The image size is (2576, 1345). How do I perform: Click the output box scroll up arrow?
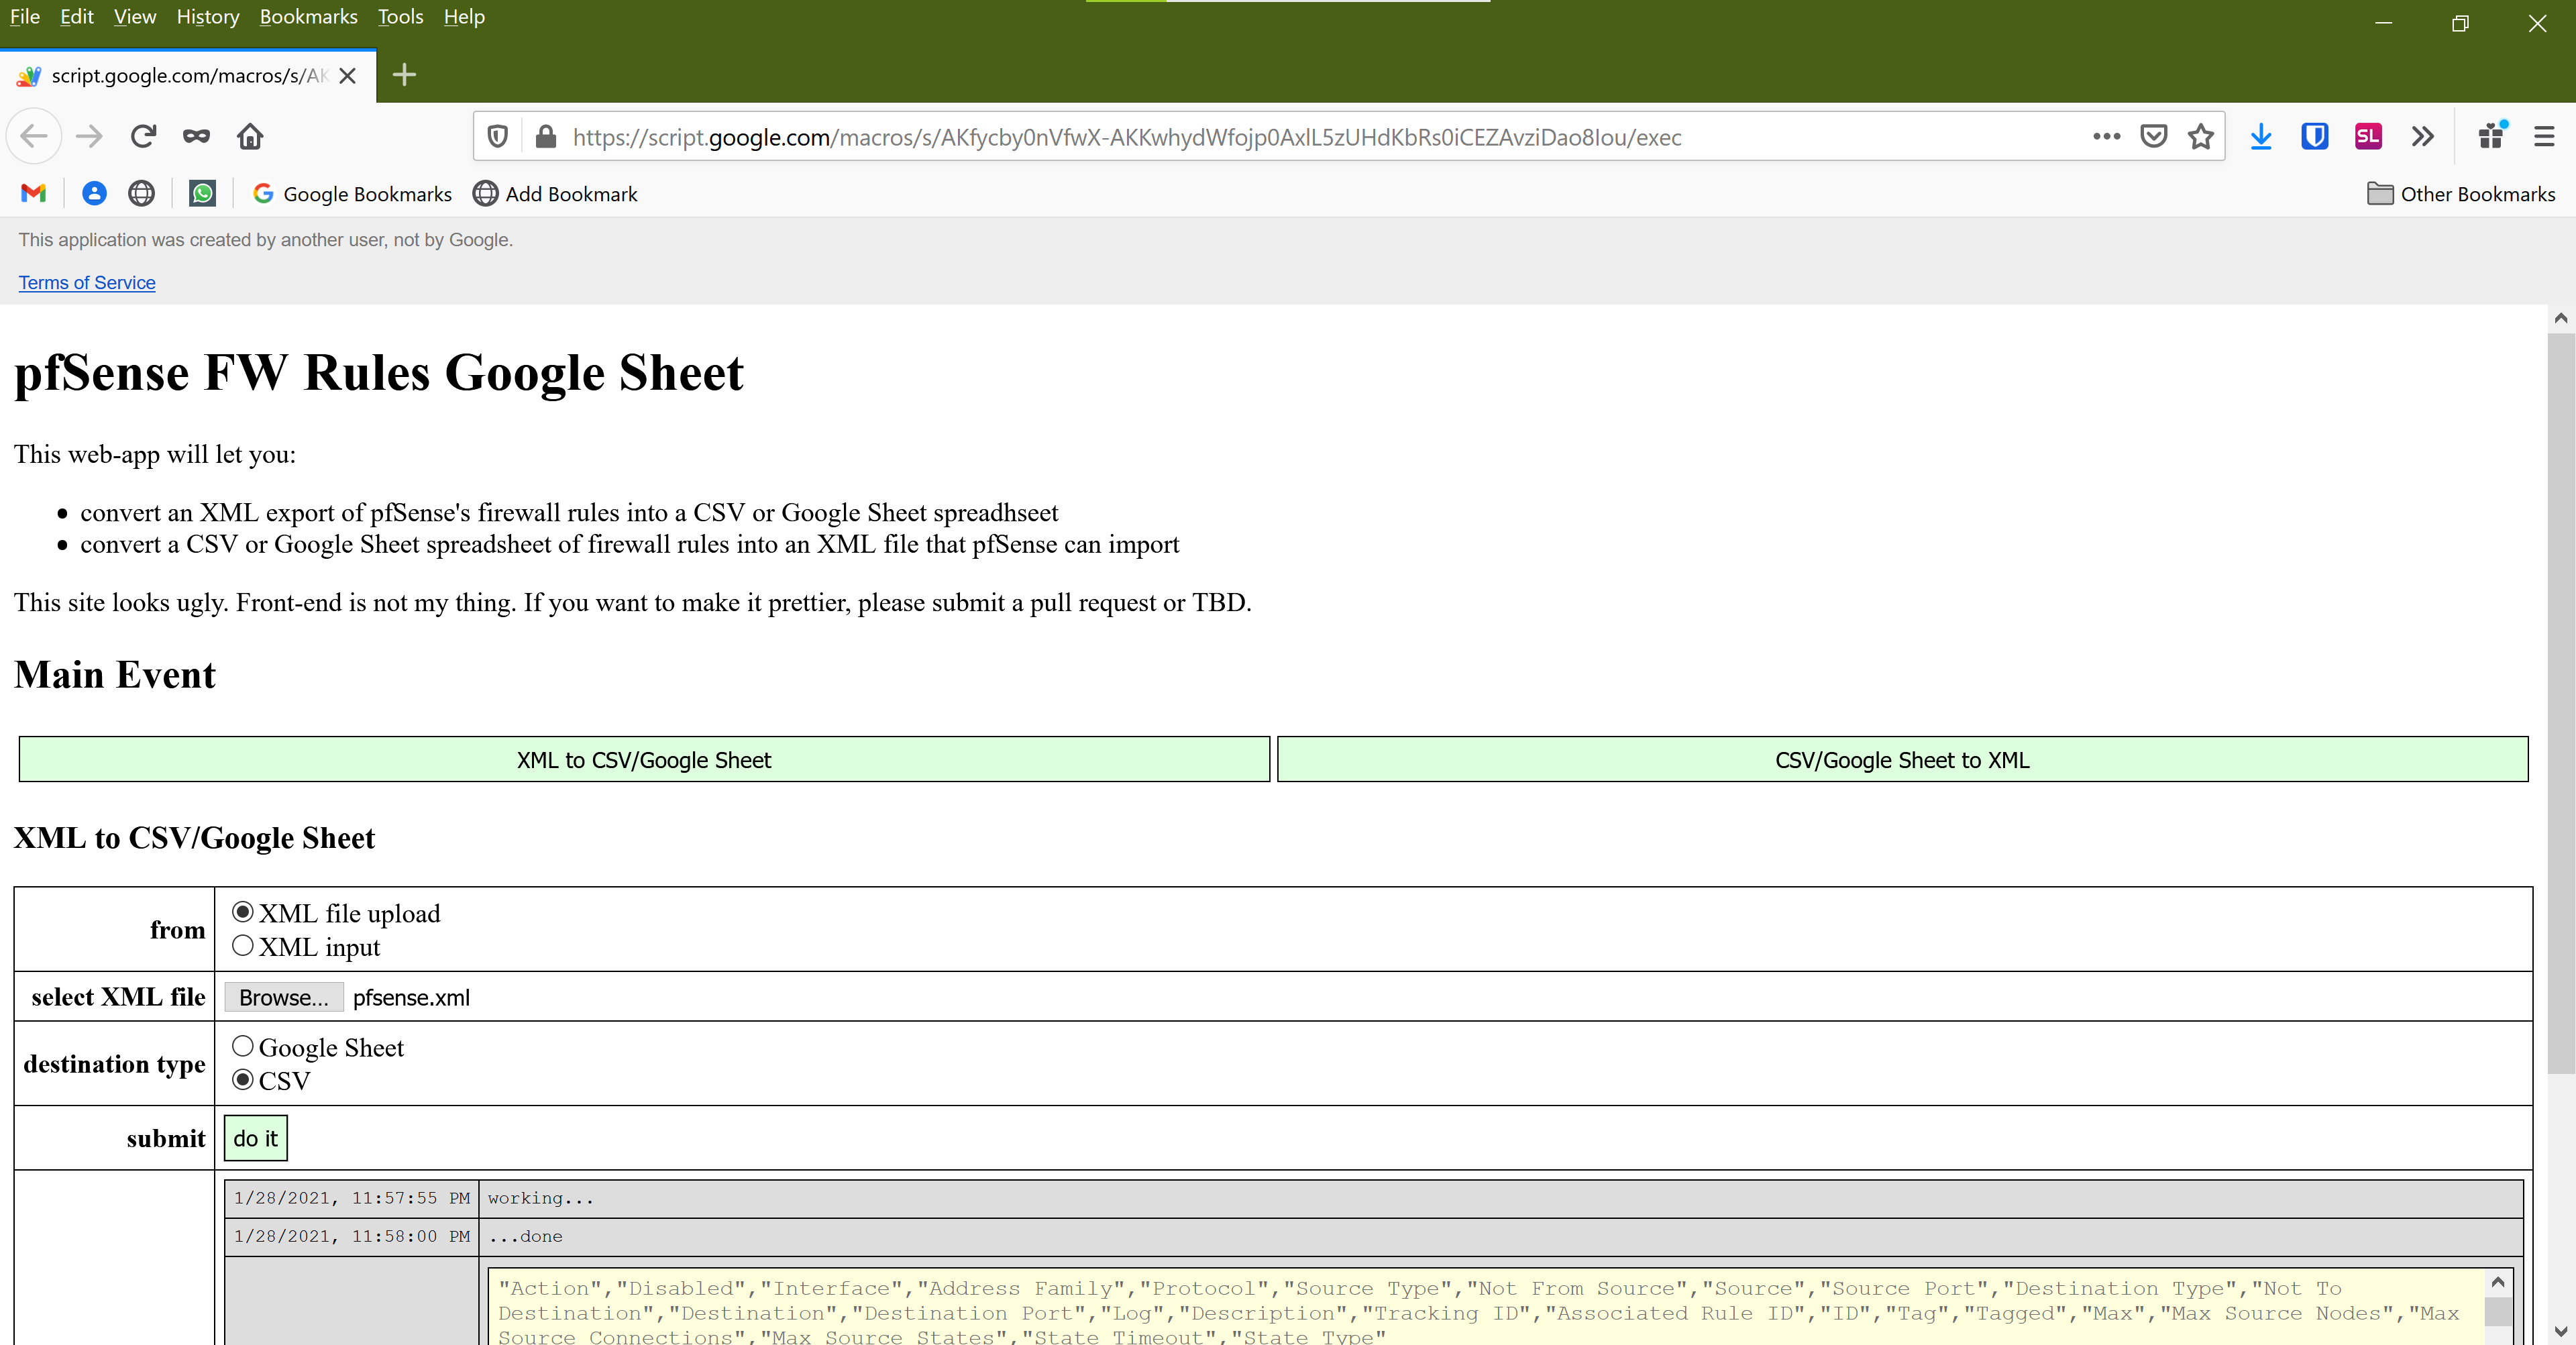2497,1282
